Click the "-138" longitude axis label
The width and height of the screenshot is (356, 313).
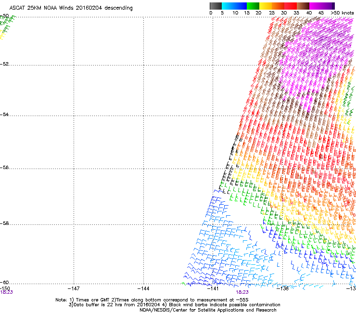click(x=283, y=288)
